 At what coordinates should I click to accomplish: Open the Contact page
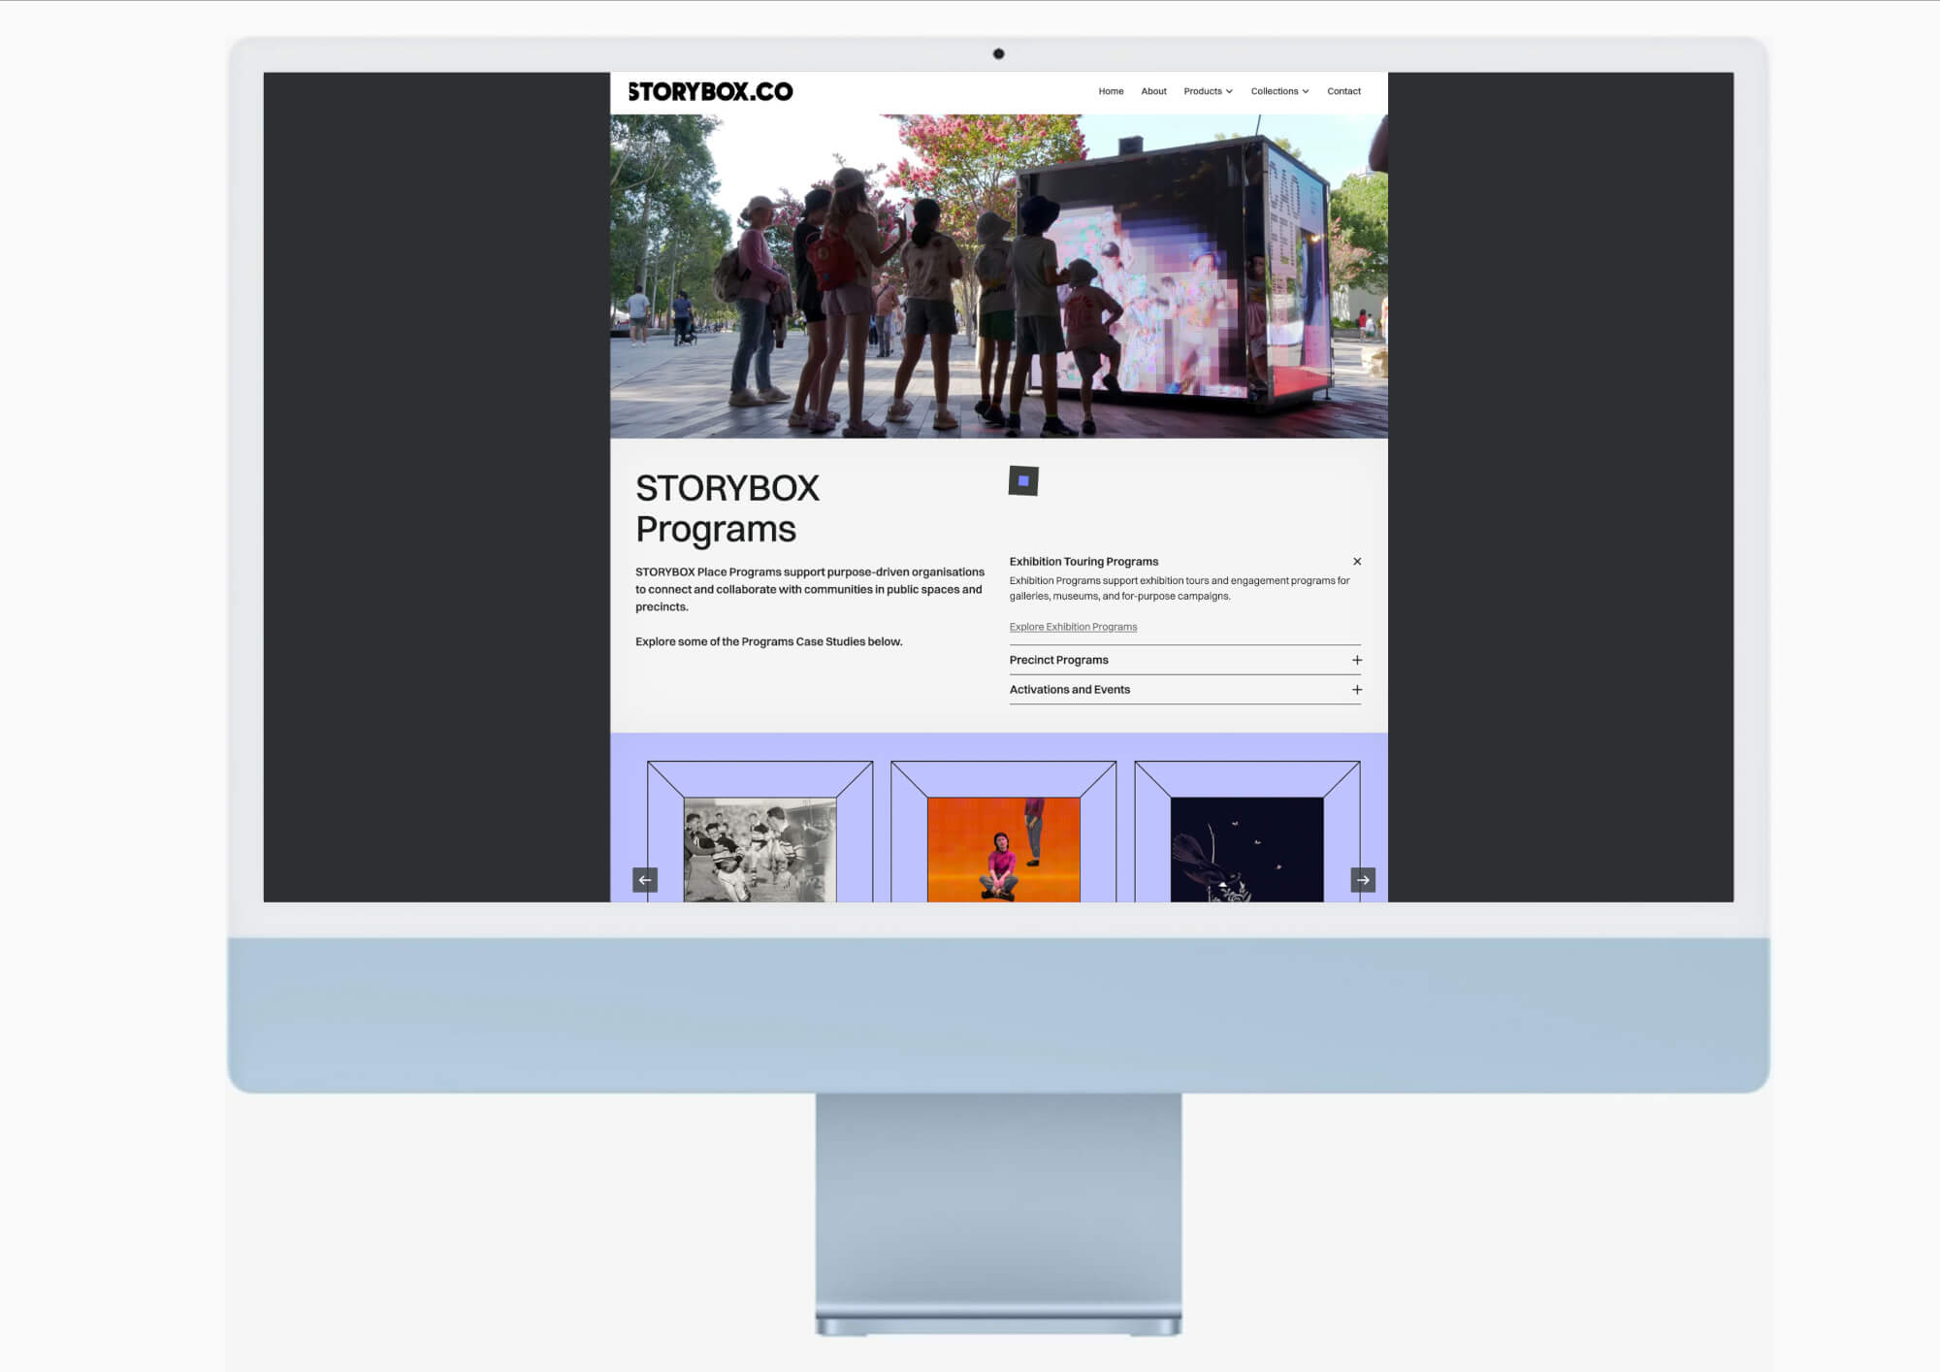(1343, 91)
